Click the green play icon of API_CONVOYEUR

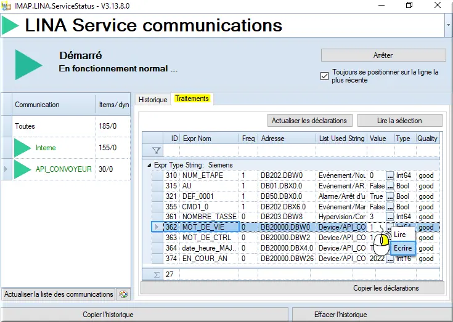[22, 169]
